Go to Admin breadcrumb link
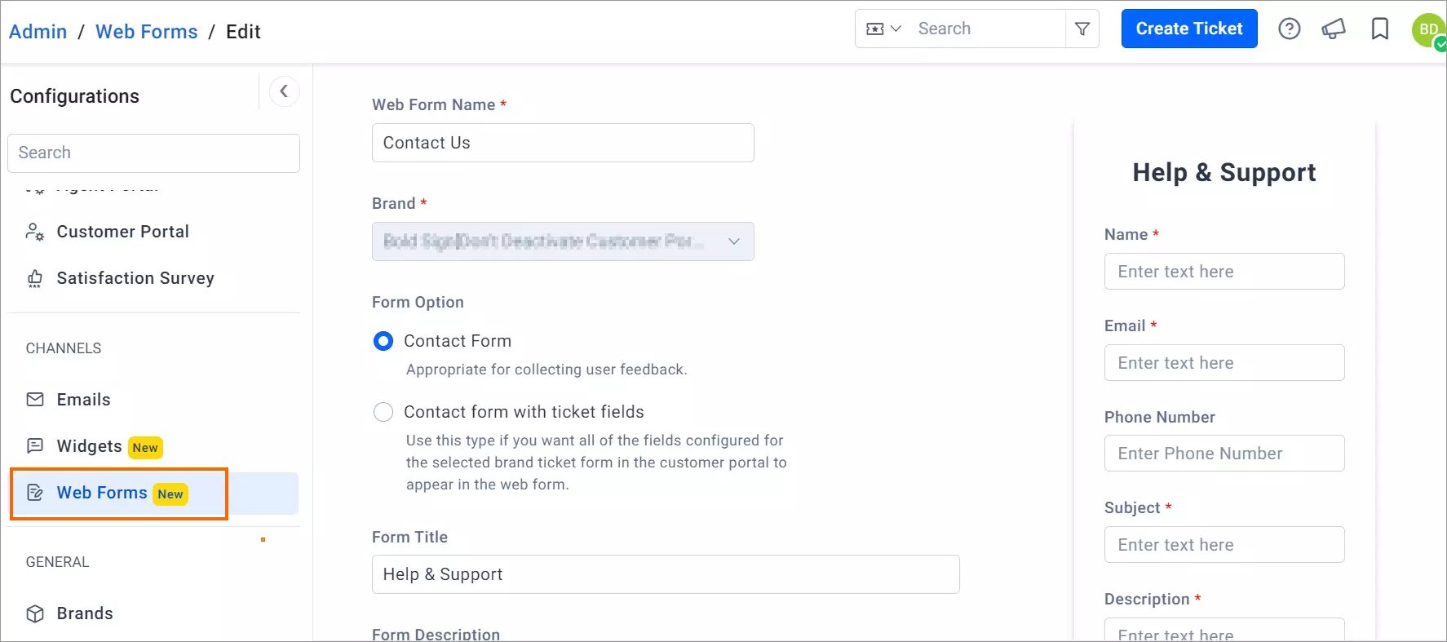This screenshot has width=1447, height=642. tap(38, 32)
